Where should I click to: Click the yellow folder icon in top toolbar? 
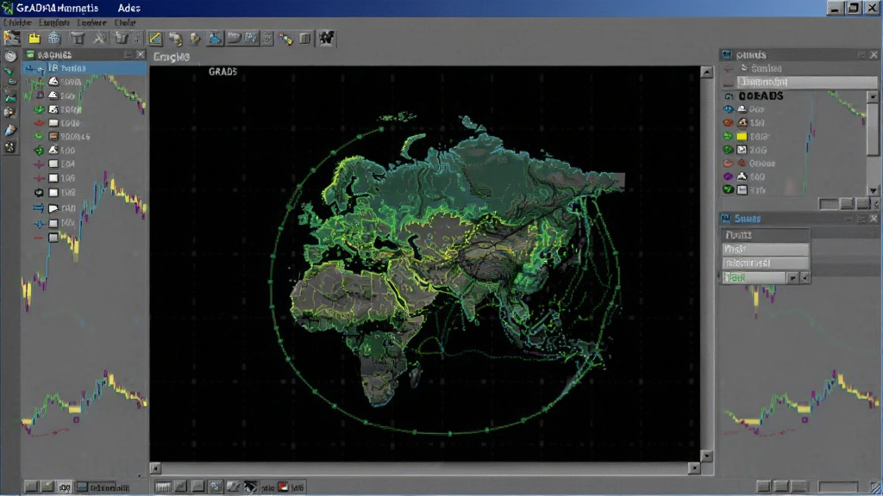click(x=34, y=38)
